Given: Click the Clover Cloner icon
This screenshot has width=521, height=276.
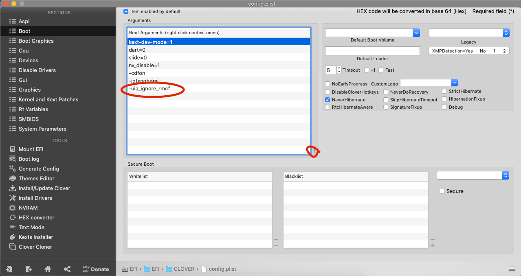Looking at the screenshot, I should 13,247.
